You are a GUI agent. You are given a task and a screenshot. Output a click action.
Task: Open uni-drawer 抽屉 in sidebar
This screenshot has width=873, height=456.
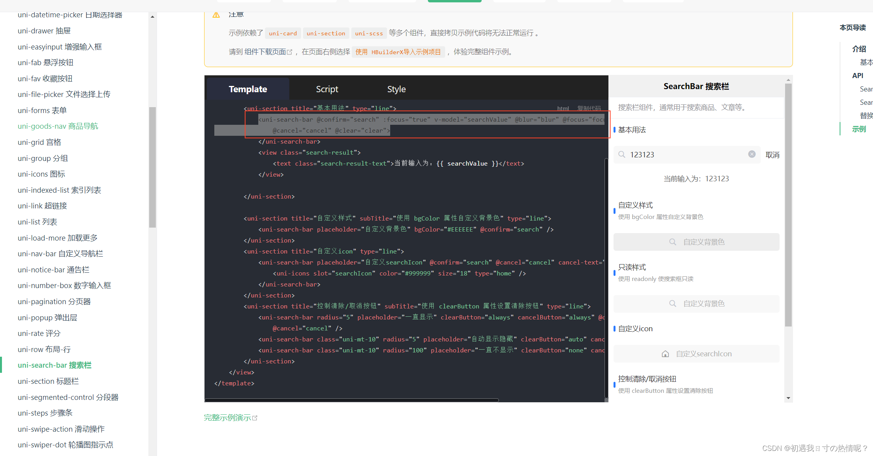[x=44, y=31]
